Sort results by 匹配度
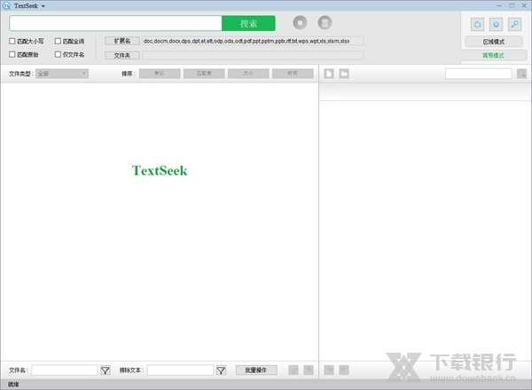The image size is (532, 390). pos(204,74)
